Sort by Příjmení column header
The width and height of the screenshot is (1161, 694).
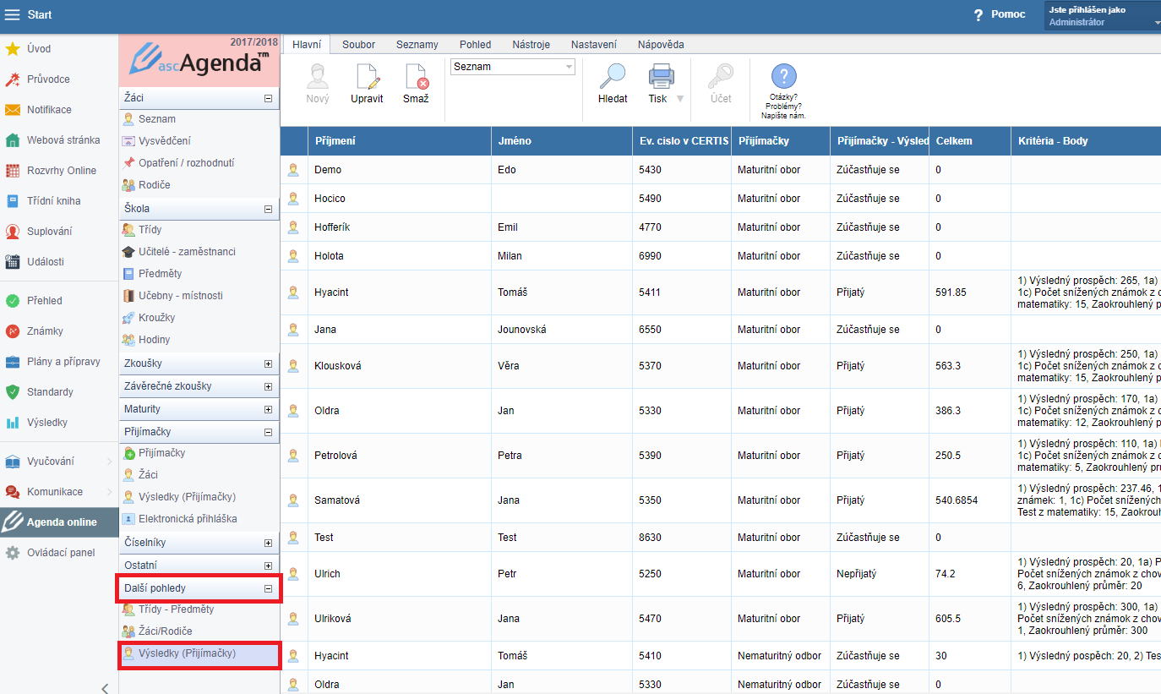(335, 141)
